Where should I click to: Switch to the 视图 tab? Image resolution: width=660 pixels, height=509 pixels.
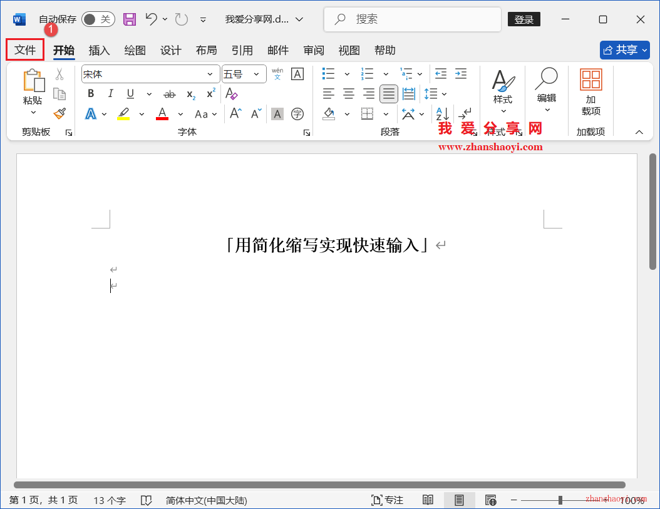pos(349,50)
